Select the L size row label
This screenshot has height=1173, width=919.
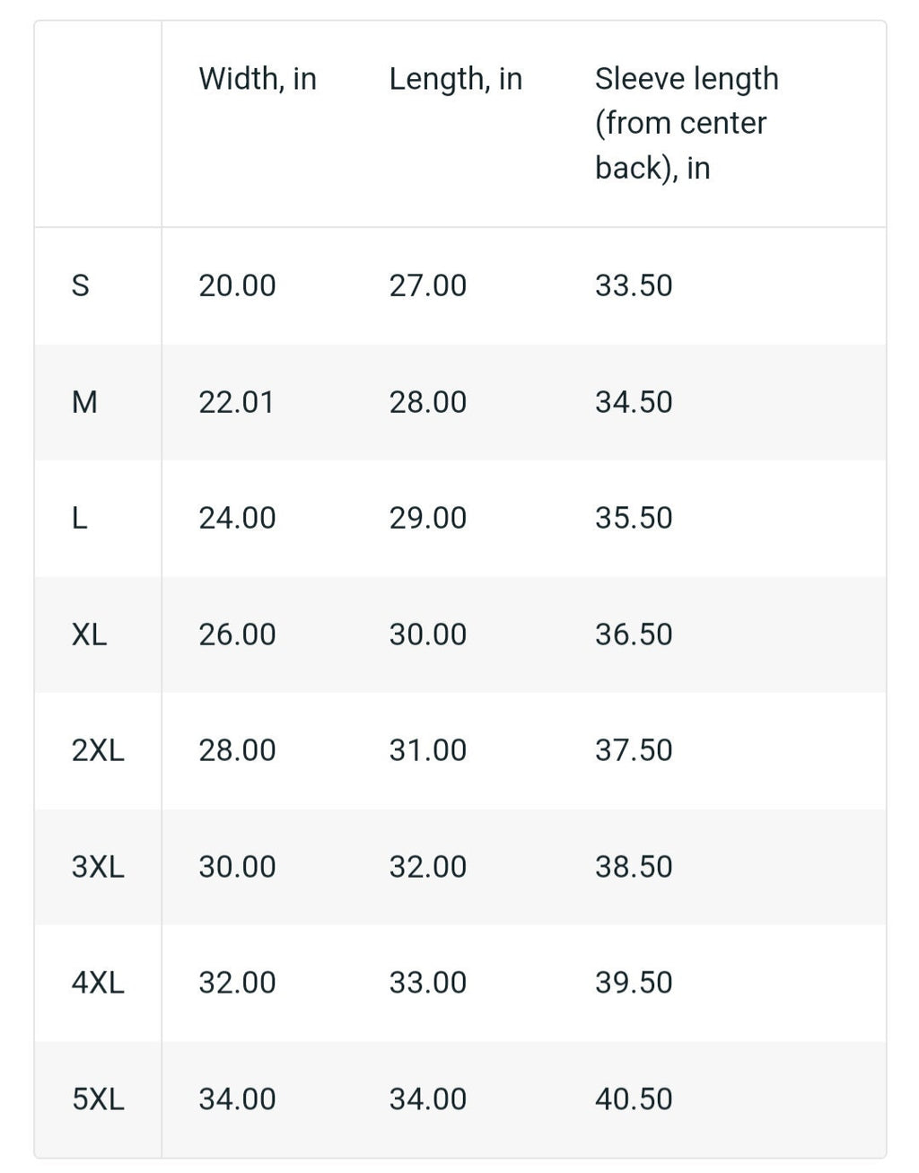[80, 518]
